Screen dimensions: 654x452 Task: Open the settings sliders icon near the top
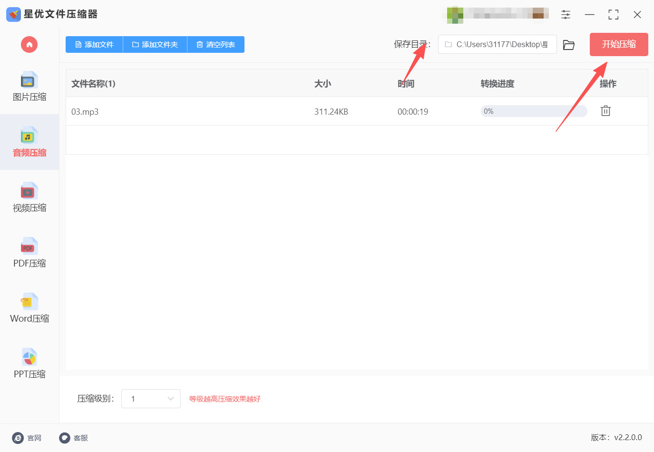tap(566, 14)
